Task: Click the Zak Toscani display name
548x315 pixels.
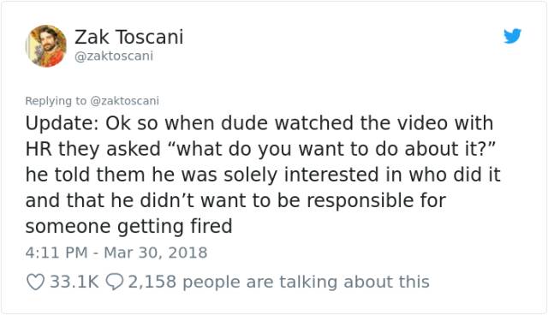Action: click(129, 37)
